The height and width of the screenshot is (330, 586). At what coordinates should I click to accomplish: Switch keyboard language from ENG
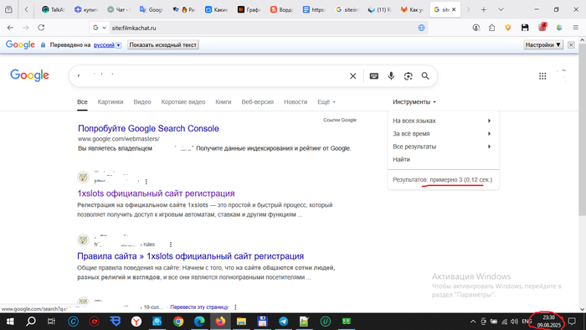click(x=527, y=322)
